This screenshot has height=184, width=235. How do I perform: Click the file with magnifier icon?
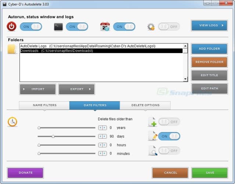coord(152,150)
